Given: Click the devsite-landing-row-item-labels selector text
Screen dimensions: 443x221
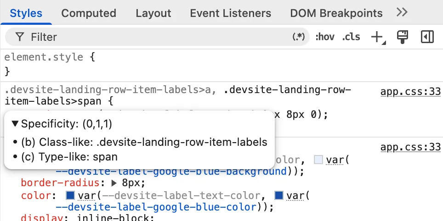Looking at the screenshot, I should [177, 95].
